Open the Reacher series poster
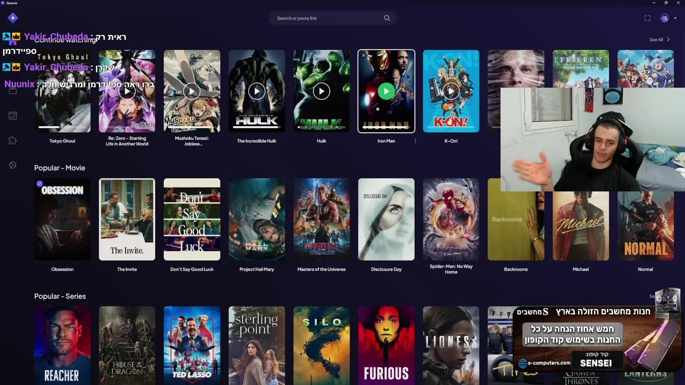 click(62, 345)
